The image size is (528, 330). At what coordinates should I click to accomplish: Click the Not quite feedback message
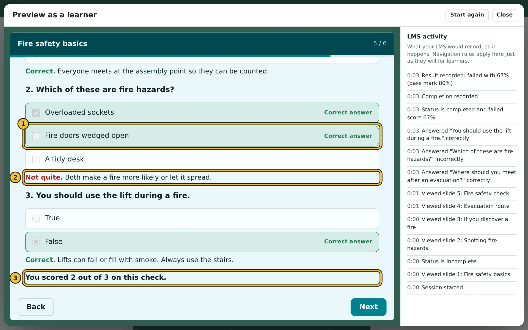click(118, 177)
